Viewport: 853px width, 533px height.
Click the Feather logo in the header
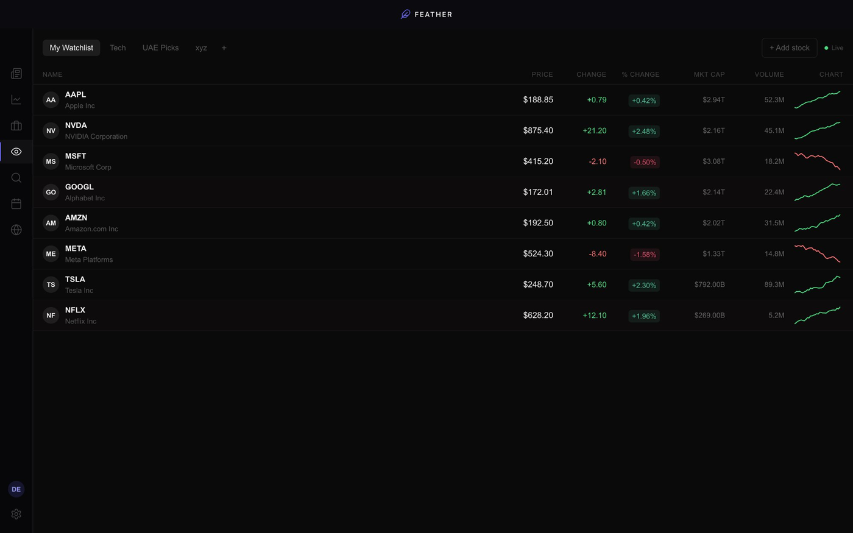coord(426,13)
